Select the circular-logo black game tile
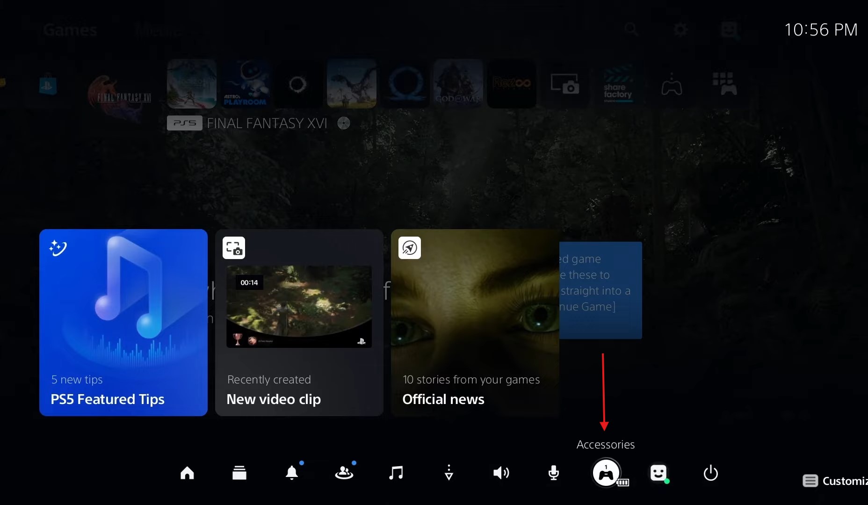Image resolution: width=868 pixels, height=505 pixels. coord(298,84)
